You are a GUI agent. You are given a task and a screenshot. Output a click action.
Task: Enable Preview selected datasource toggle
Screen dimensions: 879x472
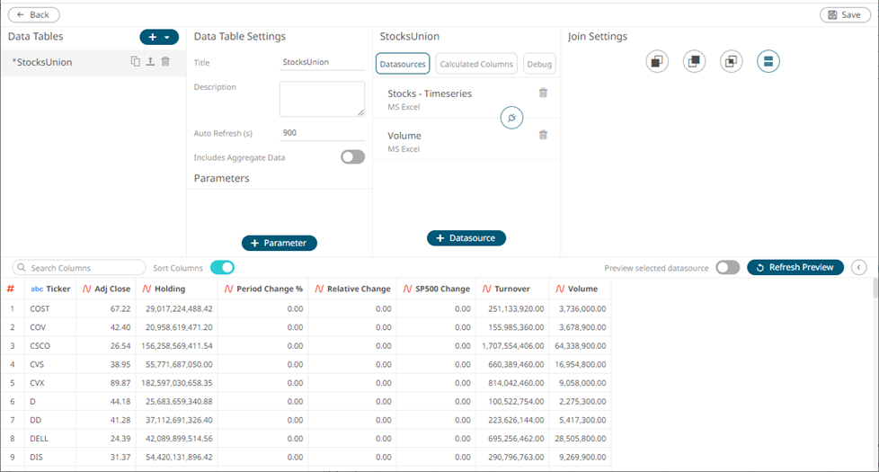pos(728,267)
